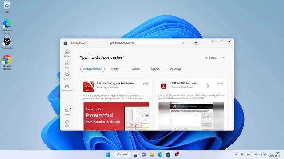This screenshot has height=159, width=284.
Task: Open PDF X Powerful banner screenshot
Action: 116,117
